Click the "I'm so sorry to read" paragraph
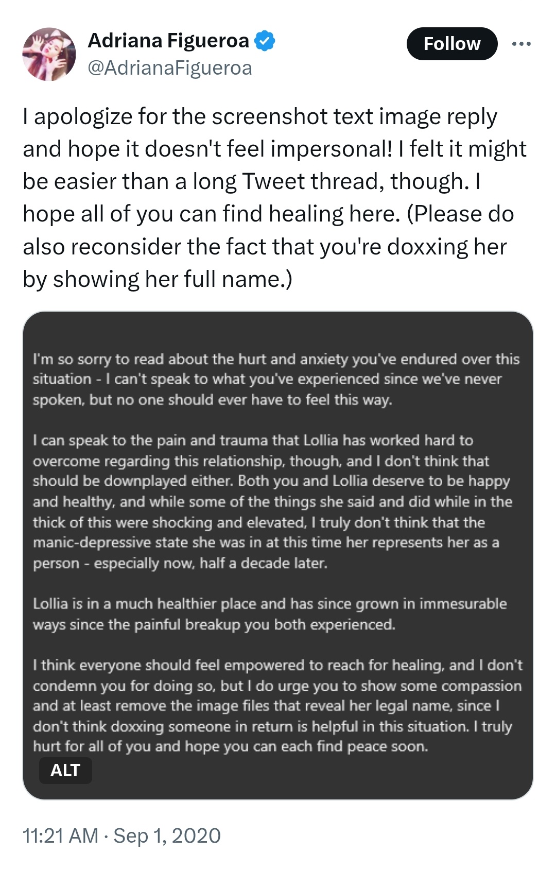The width and height of the screenshot is (556, 870). (276, 379)
